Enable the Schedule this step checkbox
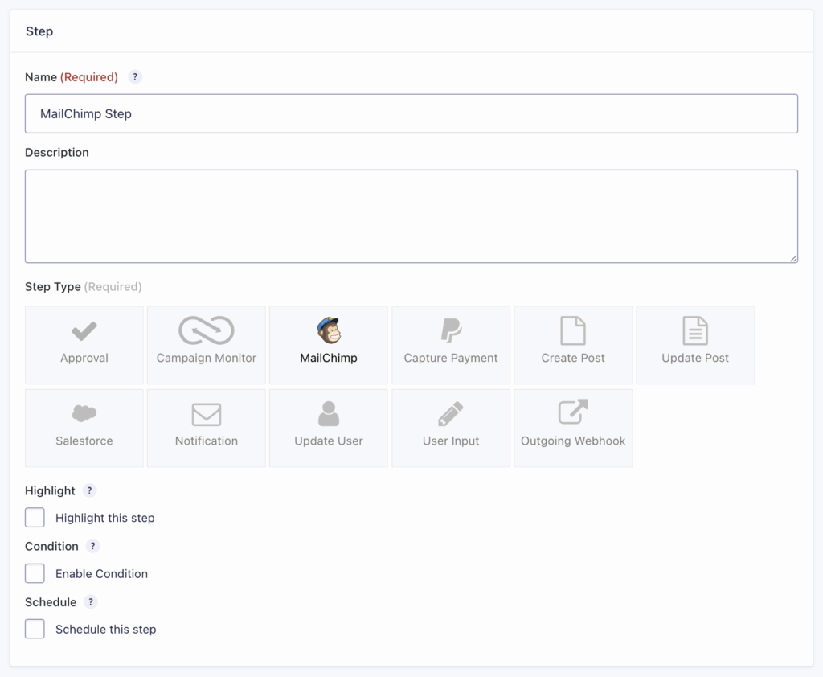Image resolution: width=823 pixels, height=677 pixels. click(35, 629)
